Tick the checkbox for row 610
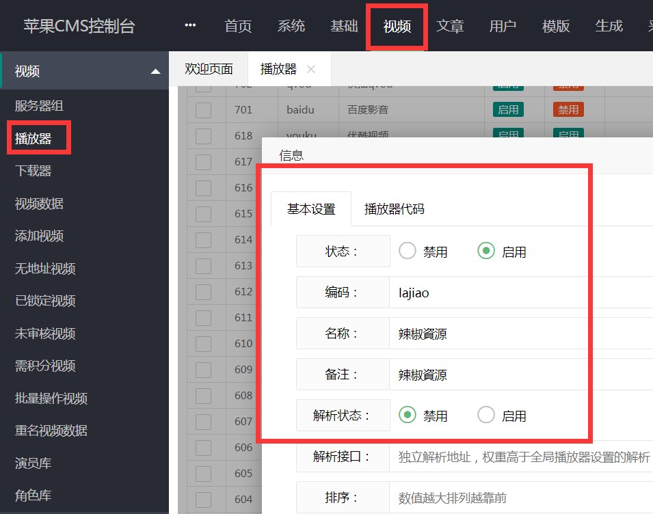Screen dimensions: 653x514 click(203, 344)
